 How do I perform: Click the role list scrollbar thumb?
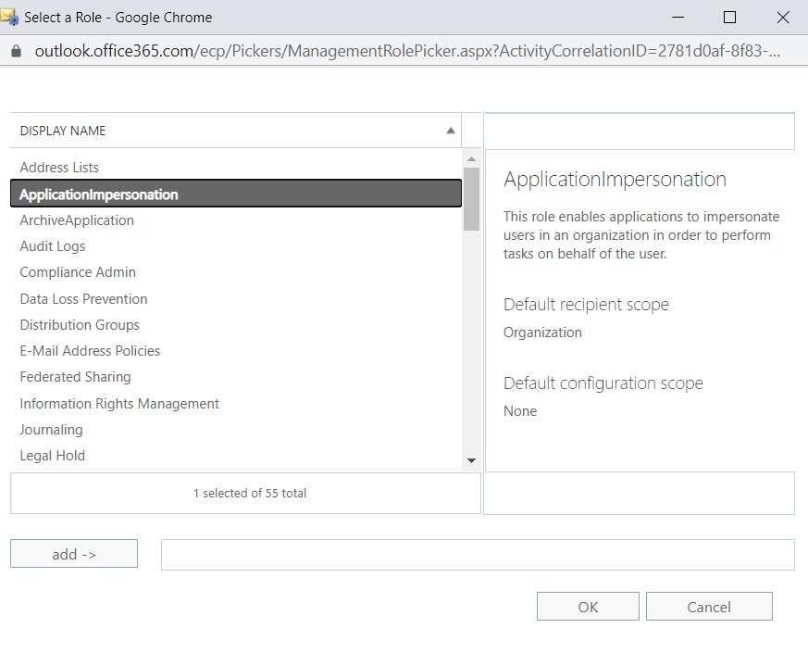tap(472, 198)
